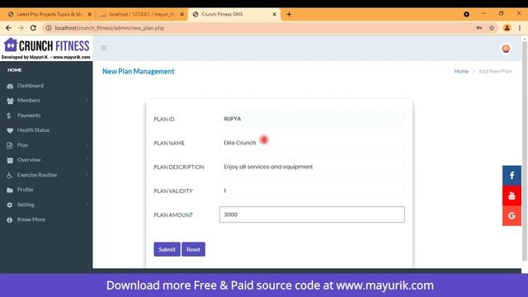Close the Crunch Fitness GMS tab

pyautogui.click(x=274, y=14)
